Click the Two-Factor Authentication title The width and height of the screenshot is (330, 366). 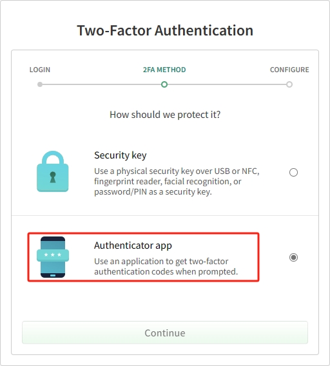(165, 30)
